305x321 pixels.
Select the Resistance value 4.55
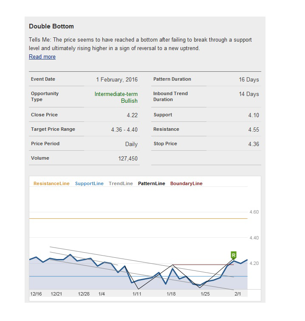pyautogui.click(x=253, y=130)
